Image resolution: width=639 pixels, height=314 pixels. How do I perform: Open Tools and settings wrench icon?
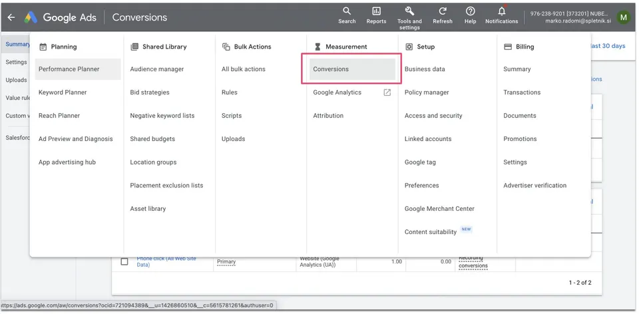(x=409, y=11)
